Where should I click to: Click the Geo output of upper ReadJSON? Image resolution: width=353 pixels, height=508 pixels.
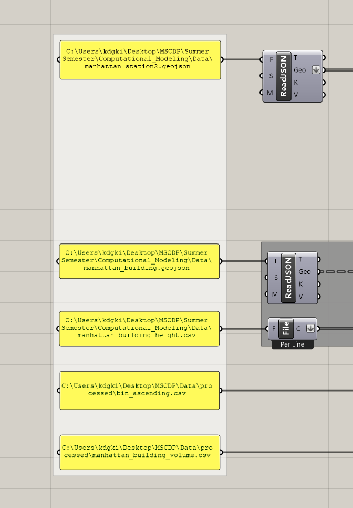299,70
